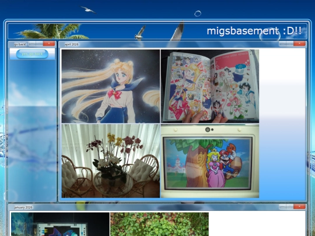The width and height of the screenshot is (315, 236).
Task: Click the "april 2026" title text
Action: [72, 44]
